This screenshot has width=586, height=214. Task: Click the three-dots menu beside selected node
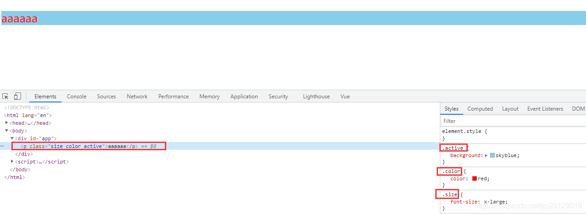coord(2,146)
